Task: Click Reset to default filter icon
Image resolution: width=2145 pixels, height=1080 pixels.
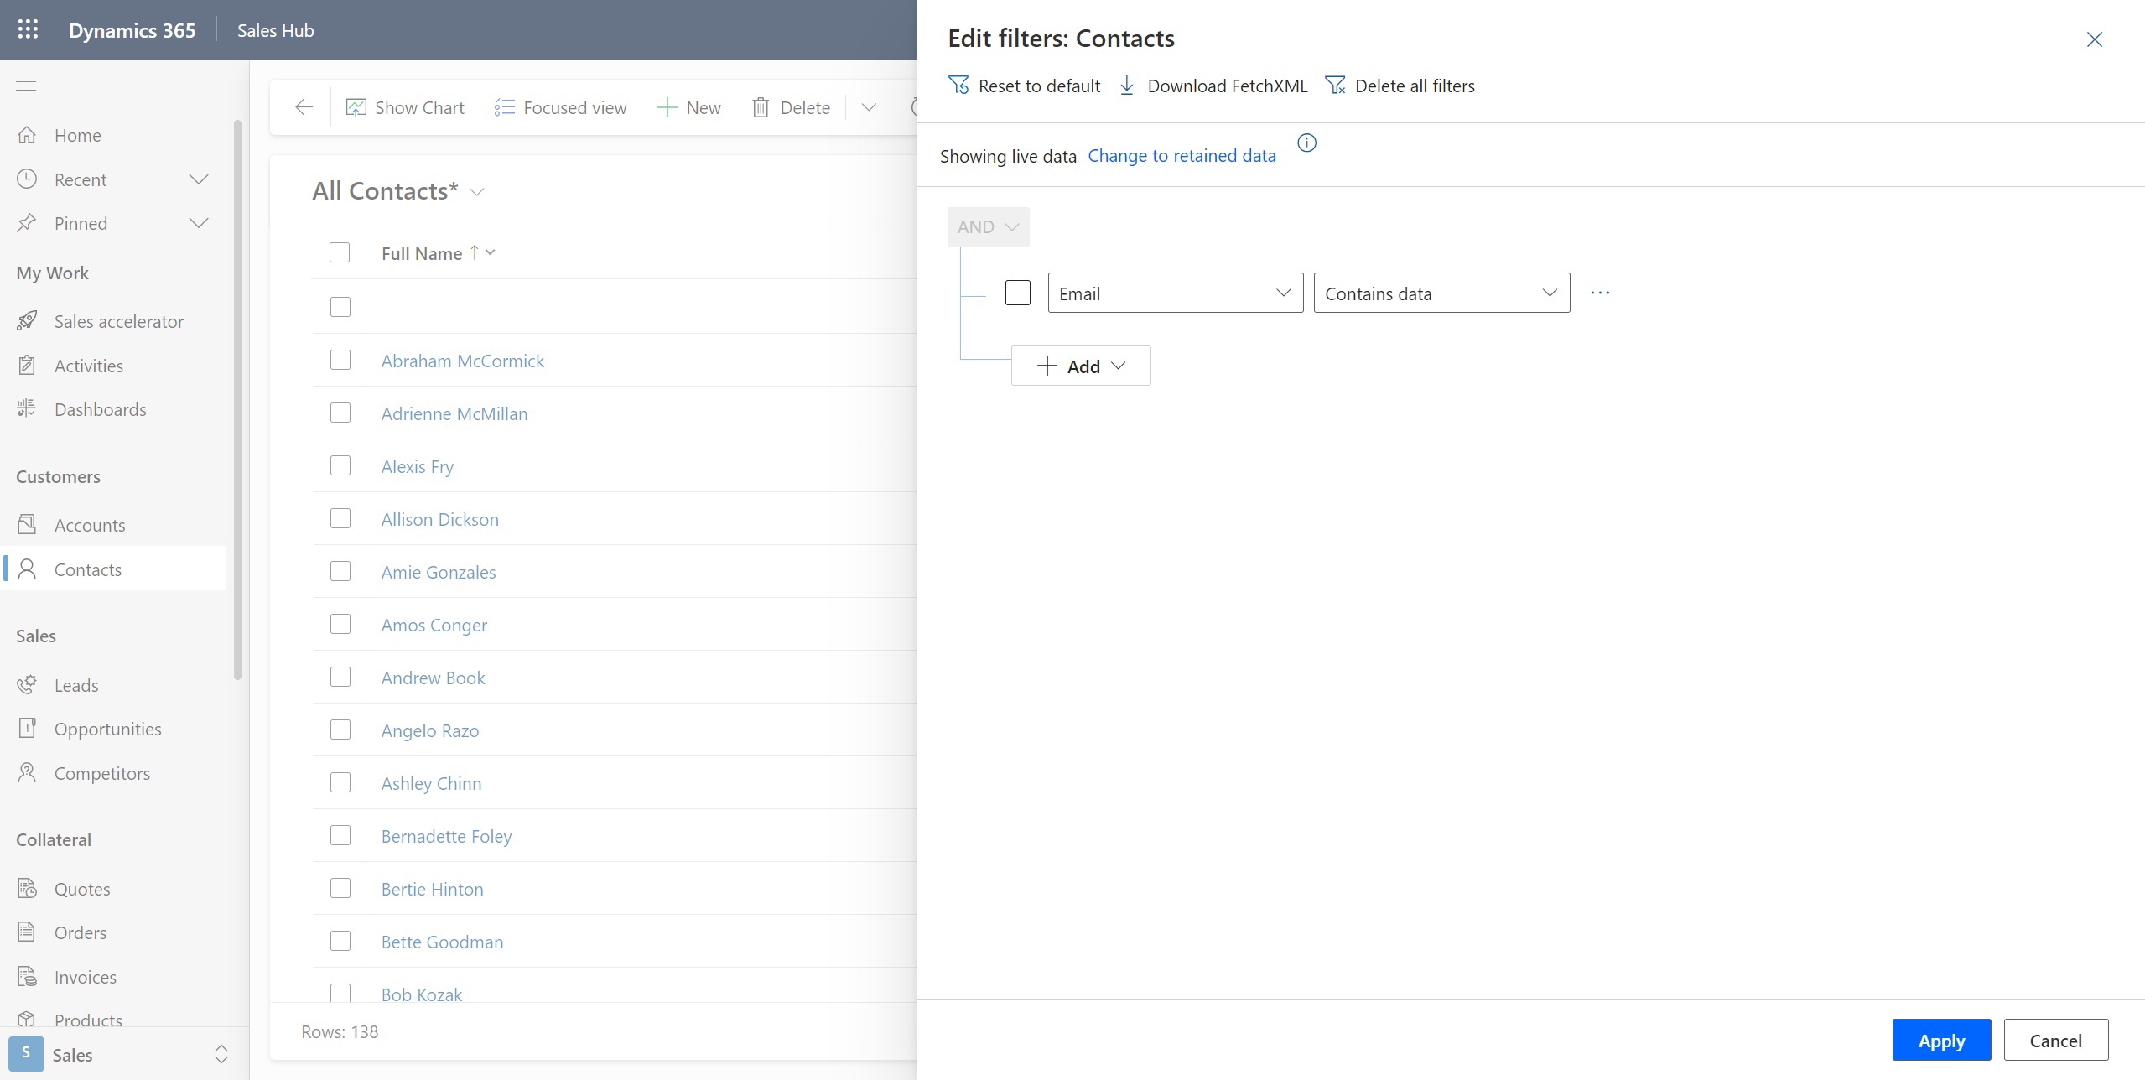Action: (x=958, y=86)
